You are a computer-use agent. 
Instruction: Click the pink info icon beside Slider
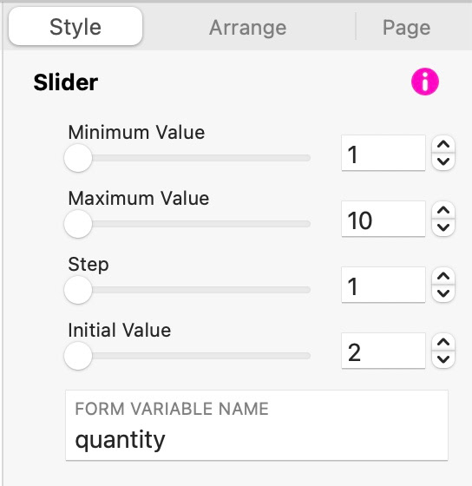(x=425, y=82)
